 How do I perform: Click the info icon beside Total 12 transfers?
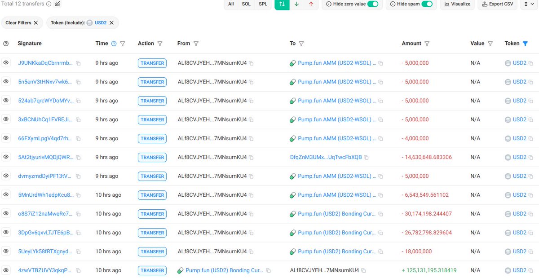(x=49, y=4)
